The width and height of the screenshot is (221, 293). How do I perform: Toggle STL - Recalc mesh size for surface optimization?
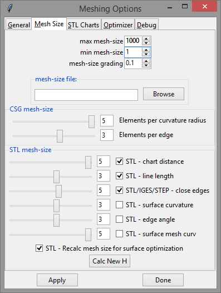(39, 248)
